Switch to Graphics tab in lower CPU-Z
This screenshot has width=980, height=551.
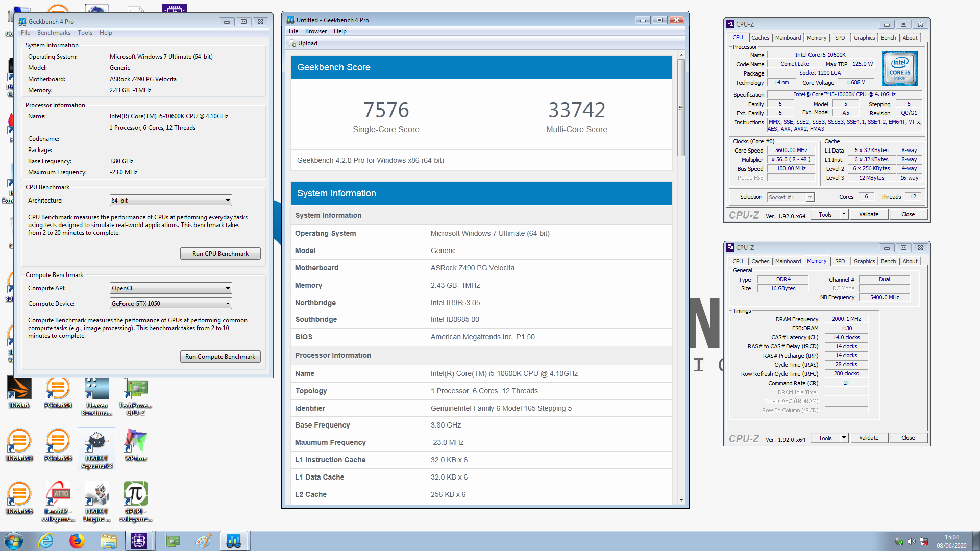(864, 261)
